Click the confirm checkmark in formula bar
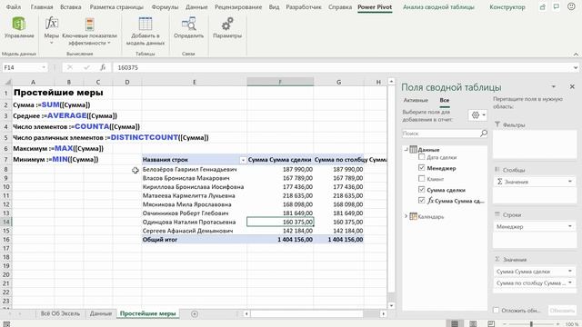The image size is (582, 327). point(86,67)
